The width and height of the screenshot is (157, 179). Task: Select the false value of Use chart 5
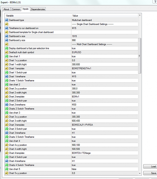click(x=74, y=169)
